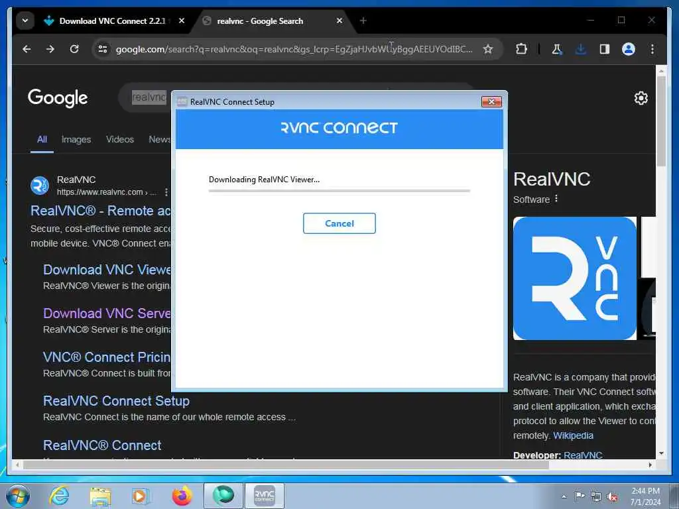The height and width of the screenshot is (509, 679).
Task: Open VNC Connect Pricing link
Action: click(x=107, y=357)
